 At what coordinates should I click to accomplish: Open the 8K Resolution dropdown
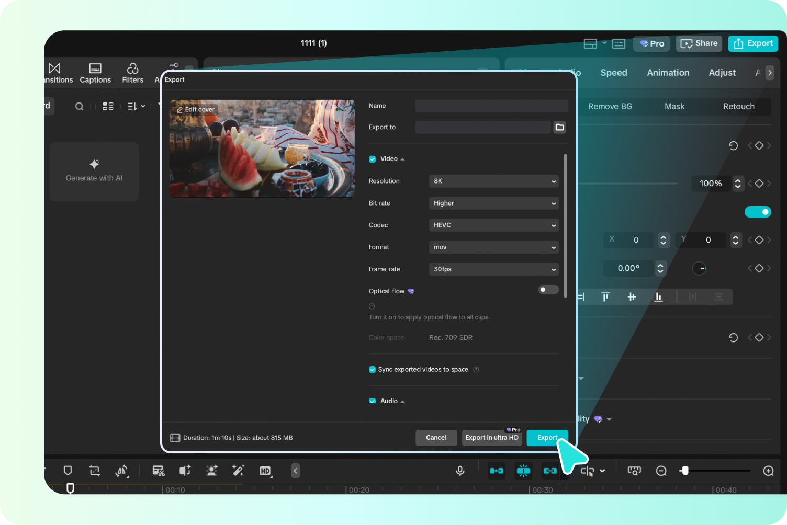[x=493, y=181]
